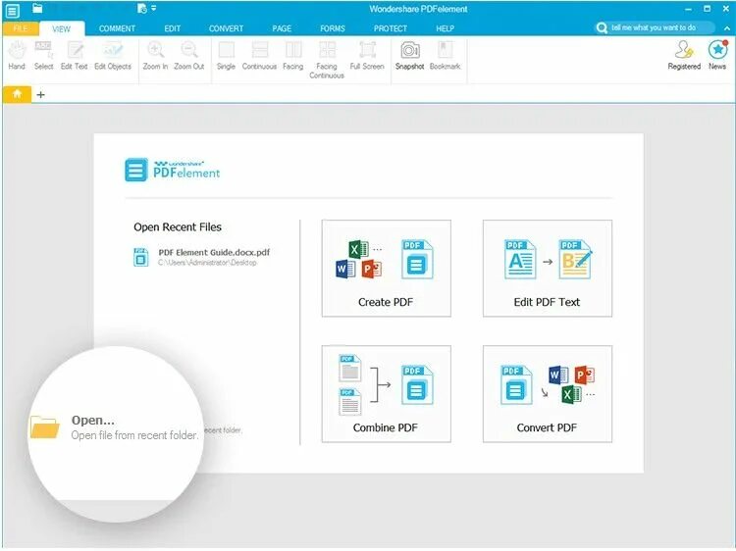Open the News notifications icon
The height and width of the screenshot is (551, 736).
tap(717, 55)
